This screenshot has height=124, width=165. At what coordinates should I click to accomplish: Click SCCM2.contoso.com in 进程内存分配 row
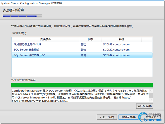coord(116,55)
